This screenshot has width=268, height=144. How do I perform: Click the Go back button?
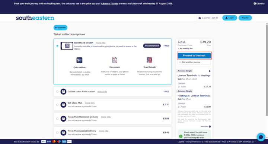(60, 28)
